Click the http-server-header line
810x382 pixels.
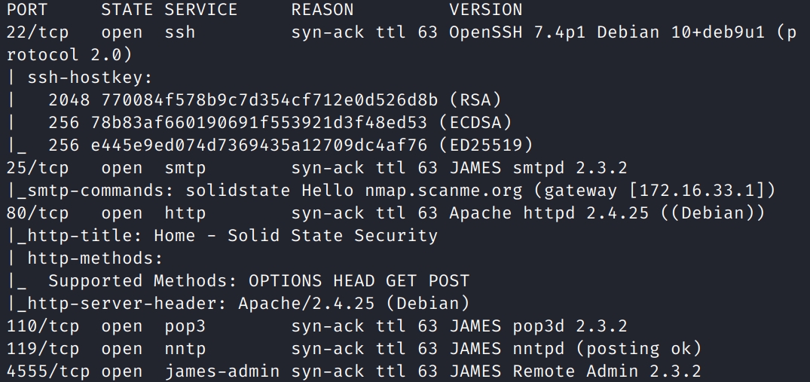pyautogui.click(x=237, y=304)
